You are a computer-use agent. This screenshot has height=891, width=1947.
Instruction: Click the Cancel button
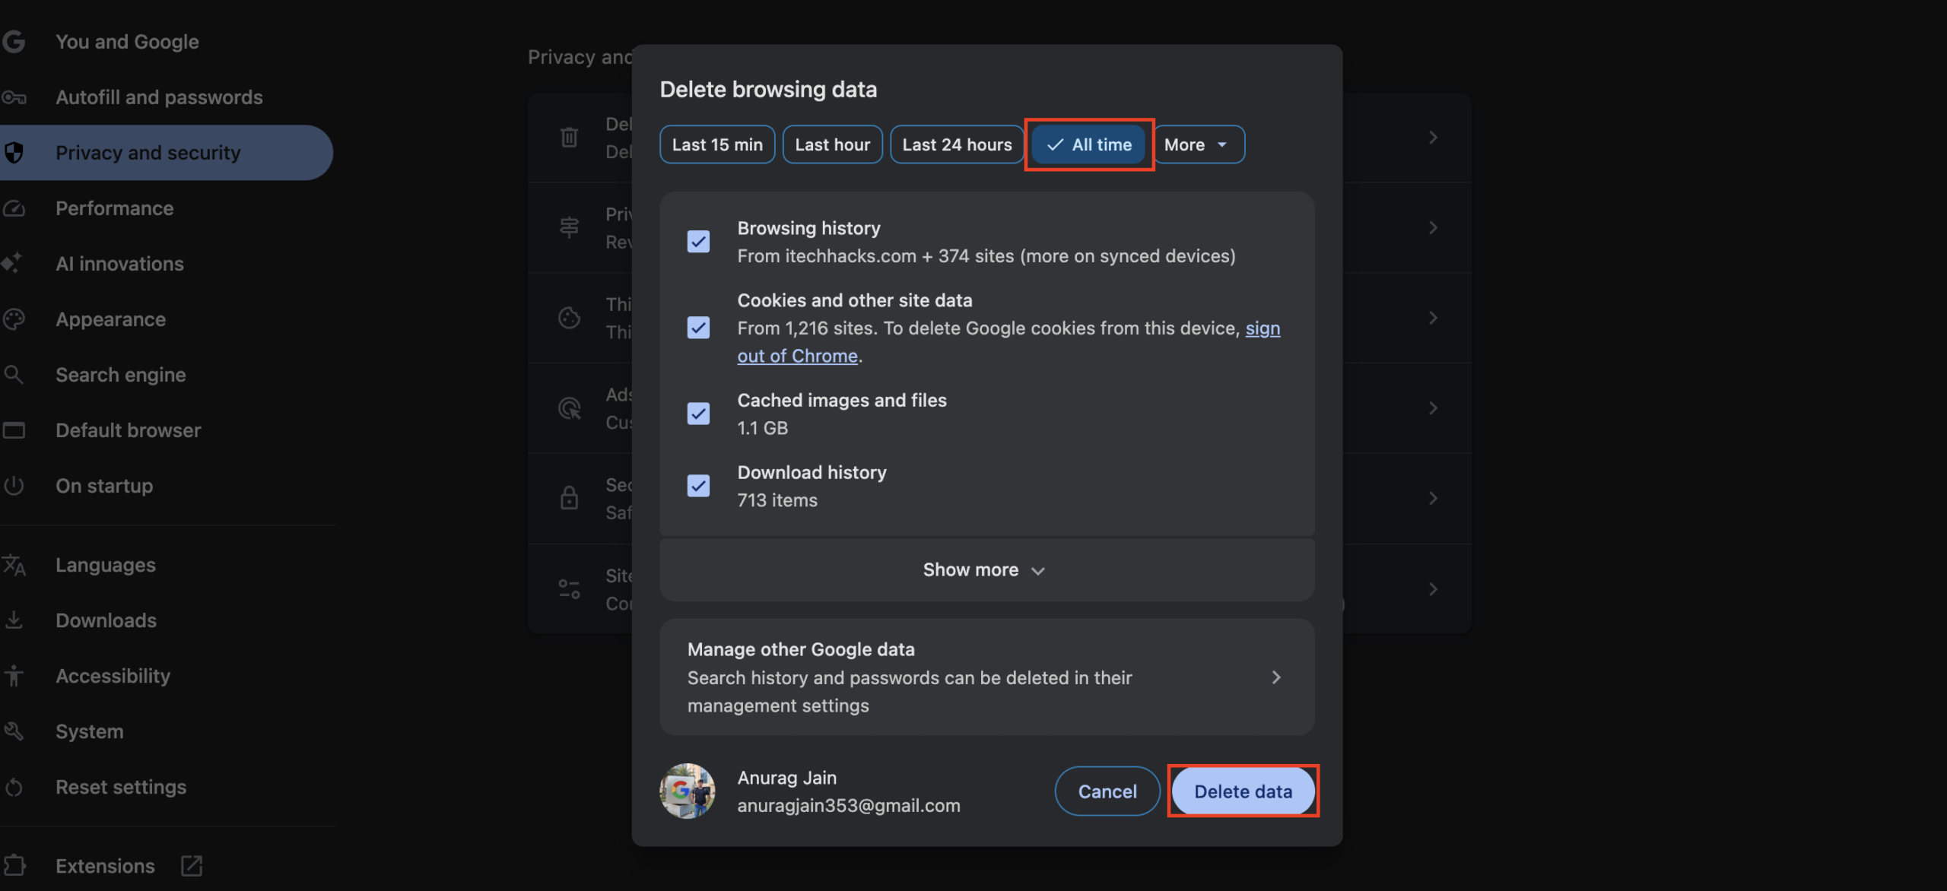[x=1107, y=791]
